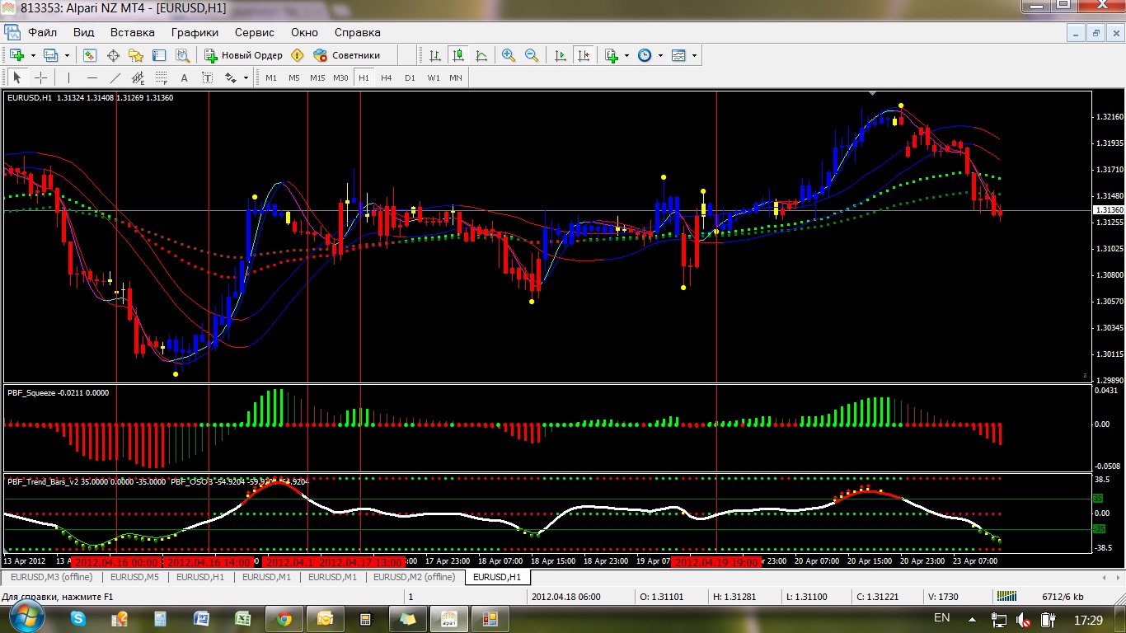Select the text label 'A' tool
The width and height of the screenshot is (1126, 633).
(184, 77)
